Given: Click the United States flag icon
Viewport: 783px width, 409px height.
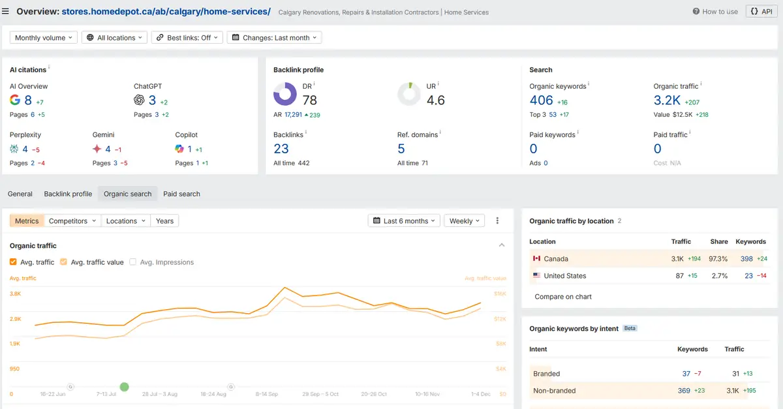Looking at the screenshot, I should (x=537, y=276).
